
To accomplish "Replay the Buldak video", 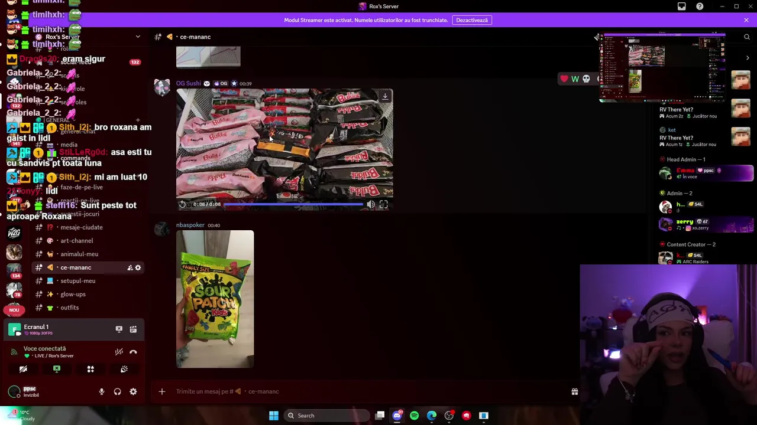I will (183, 204).
